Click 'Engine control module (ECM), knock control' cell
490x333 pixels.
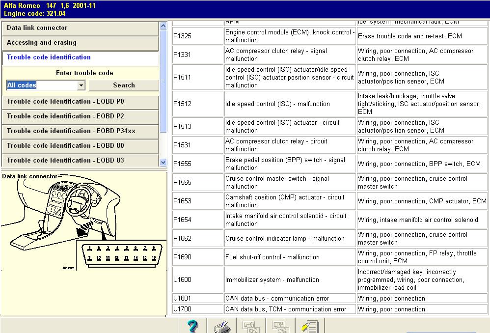[290, 36]
